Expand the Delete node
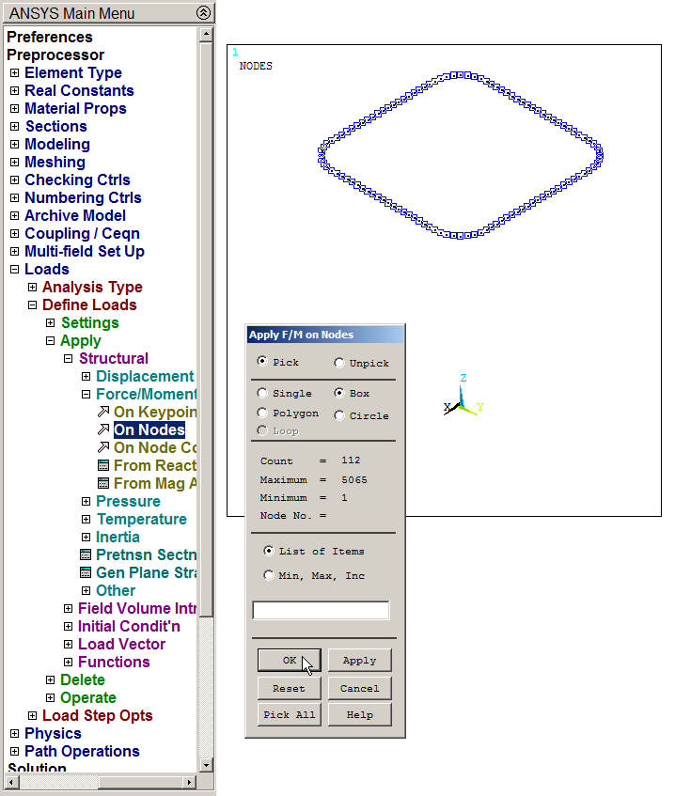 pyautogui.click(x=50, y=679)
